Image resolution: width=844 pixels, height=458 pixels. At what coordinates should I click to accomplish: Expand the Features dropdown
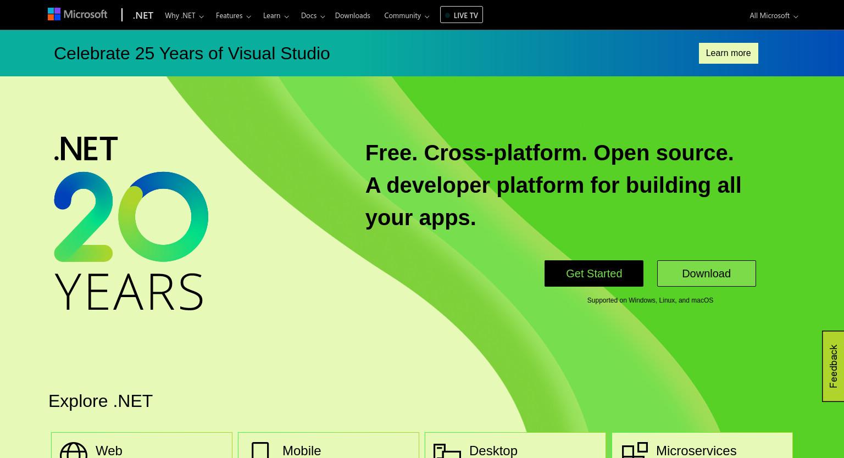233,15
